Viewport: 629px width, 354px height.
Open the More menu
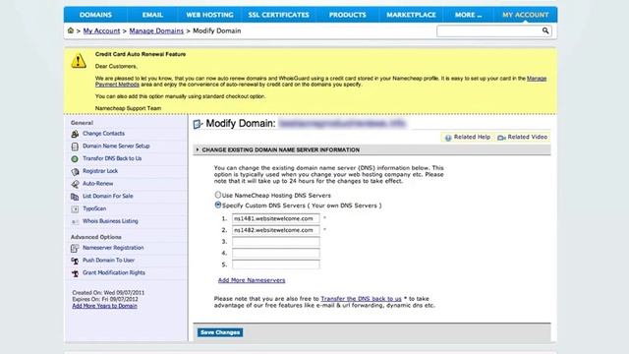coord(468,15)
